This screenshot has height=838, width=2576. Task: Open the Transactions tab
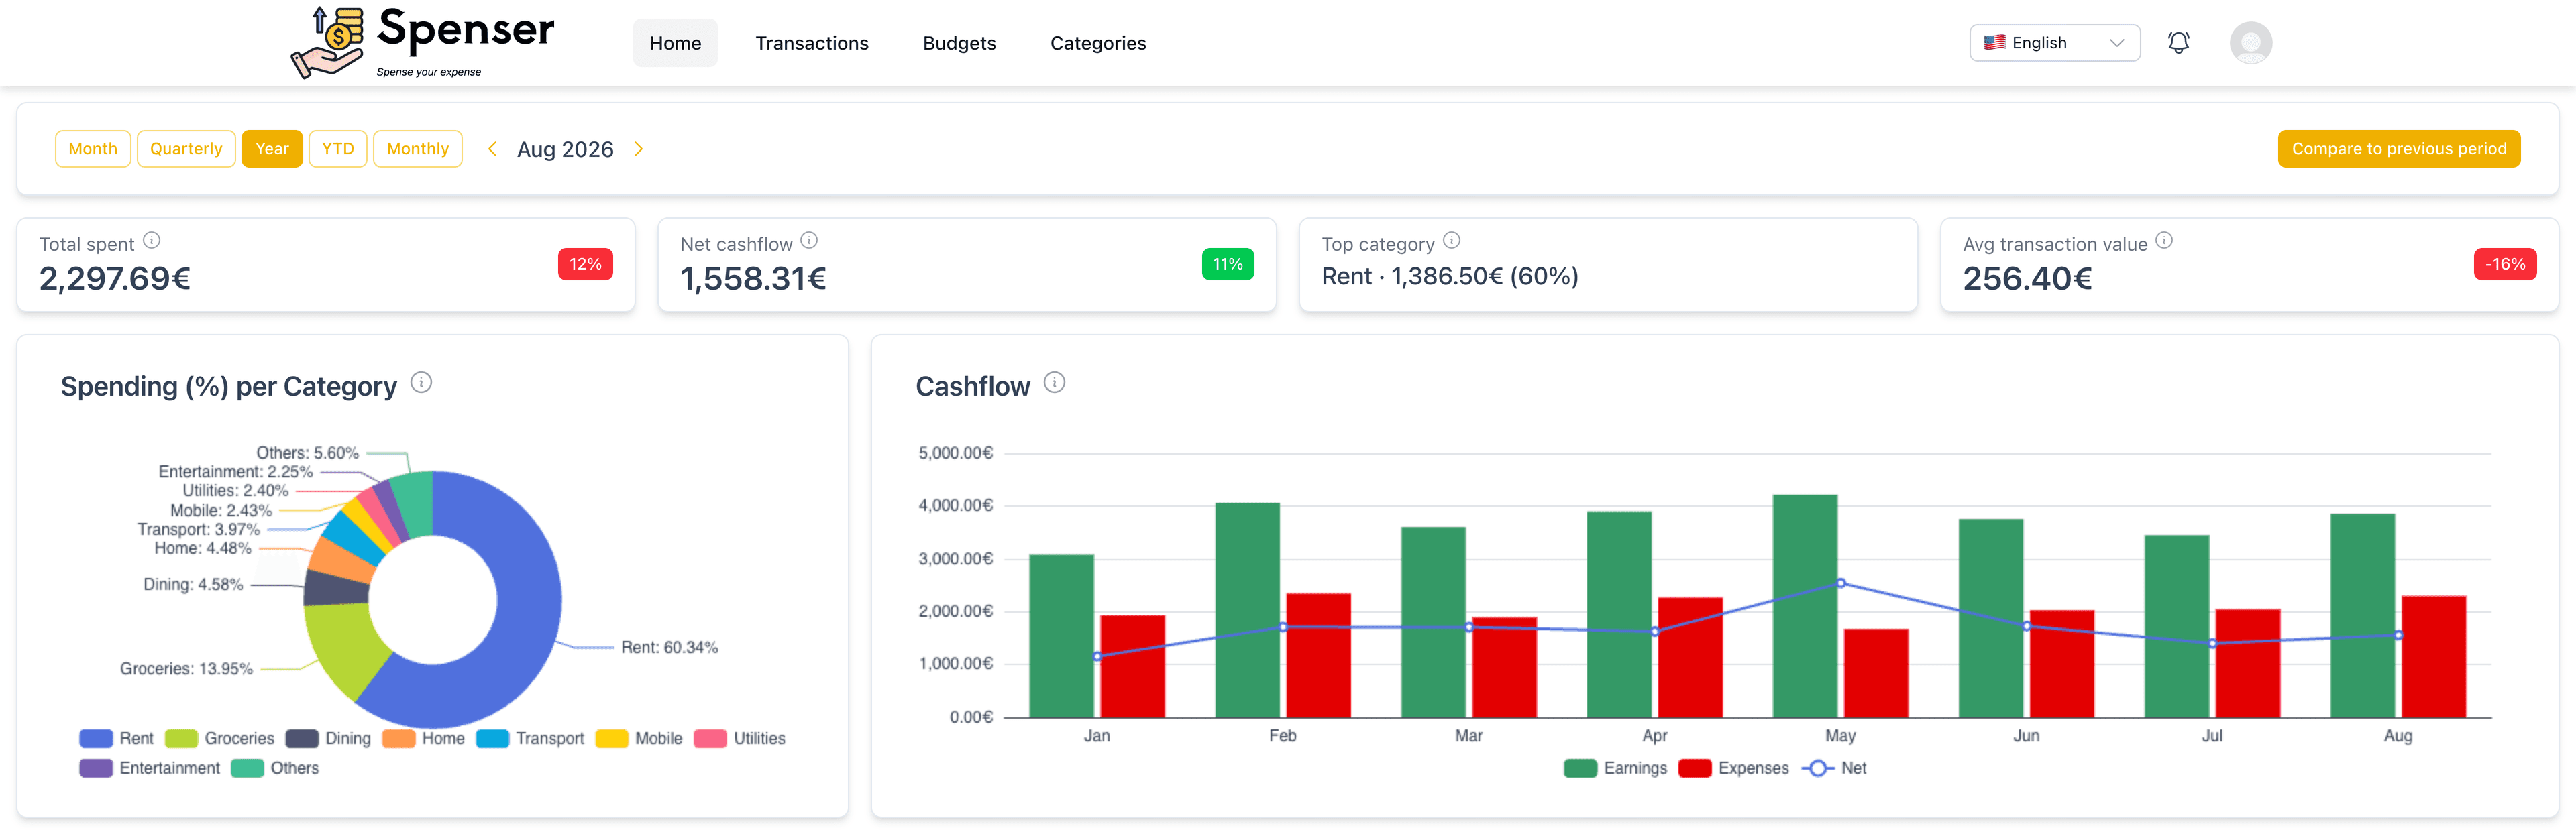point(811,43)
